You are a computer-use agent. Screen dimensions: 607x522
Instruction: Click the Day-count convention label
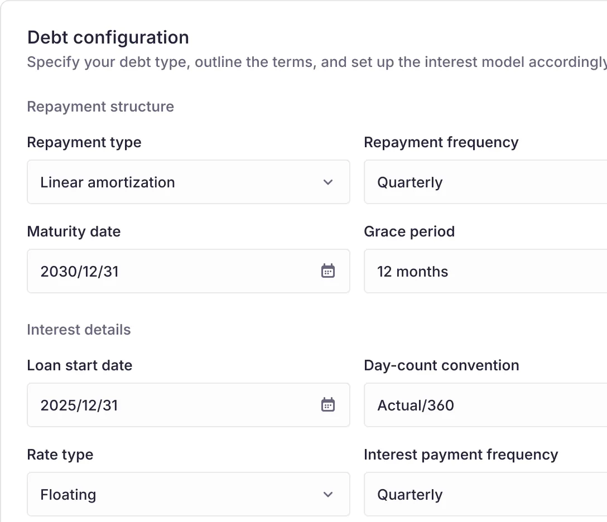point(441,365)
